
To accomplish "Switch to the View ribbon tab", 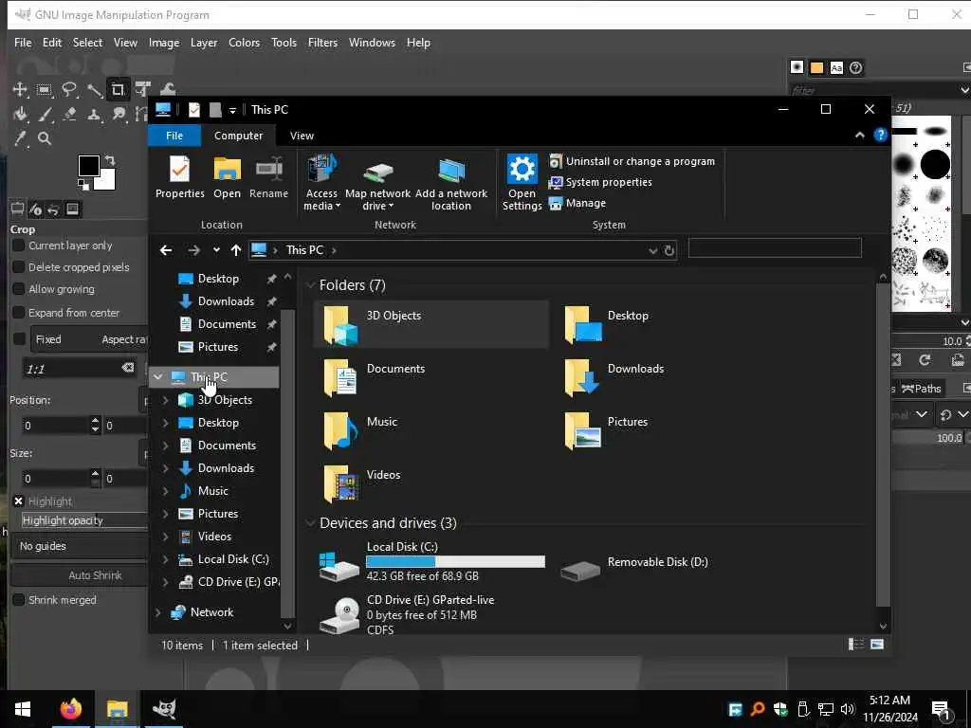I will 302,136.
